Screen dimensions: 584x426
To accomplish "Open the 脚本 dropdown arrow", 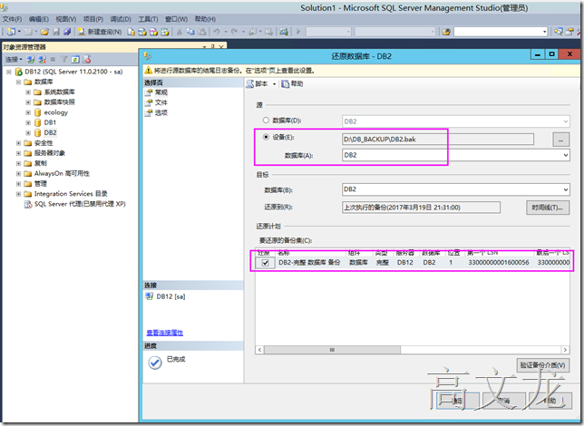I will click(x=275, y=84).
